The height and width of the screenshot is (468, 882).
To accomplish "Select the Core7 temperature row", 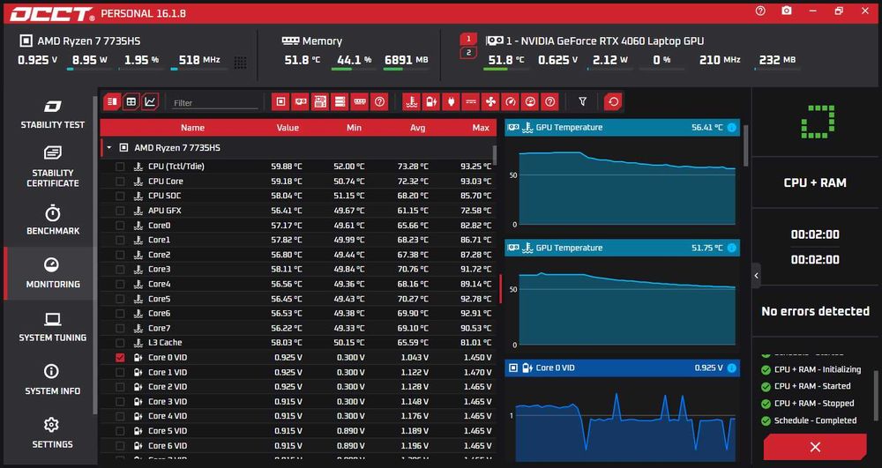I will pyautogui.click(x=297, y=328).
